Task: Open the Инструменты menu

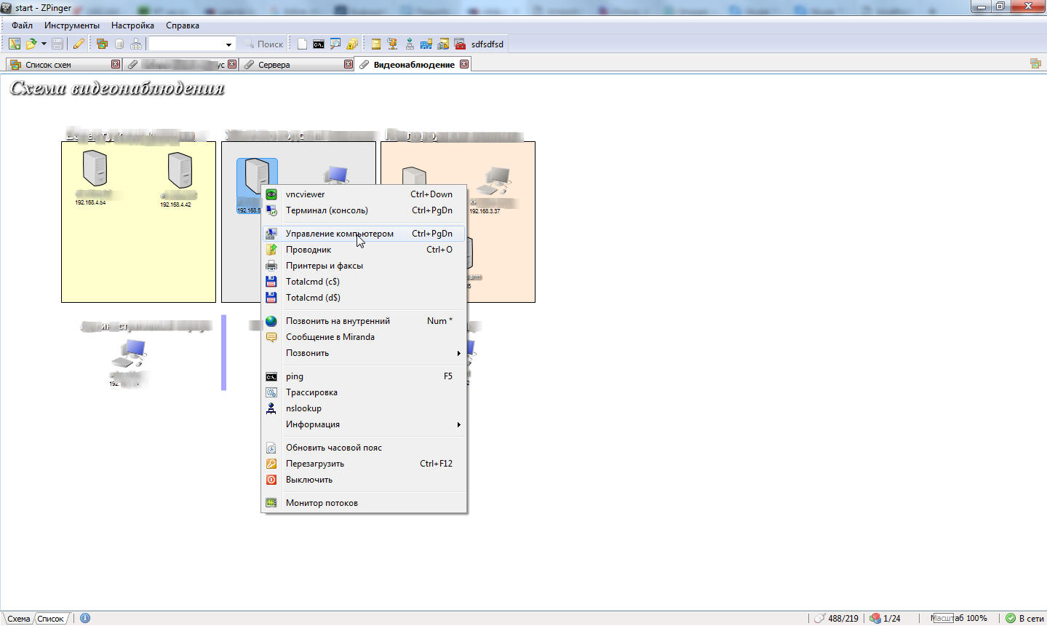Action: [71, 25]
